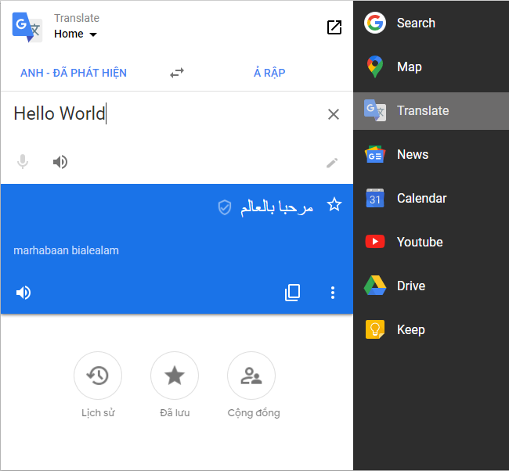This screenshot has width=509, height=471.
Task: Select target language Ả RẬP
Action: coord(269,73)
